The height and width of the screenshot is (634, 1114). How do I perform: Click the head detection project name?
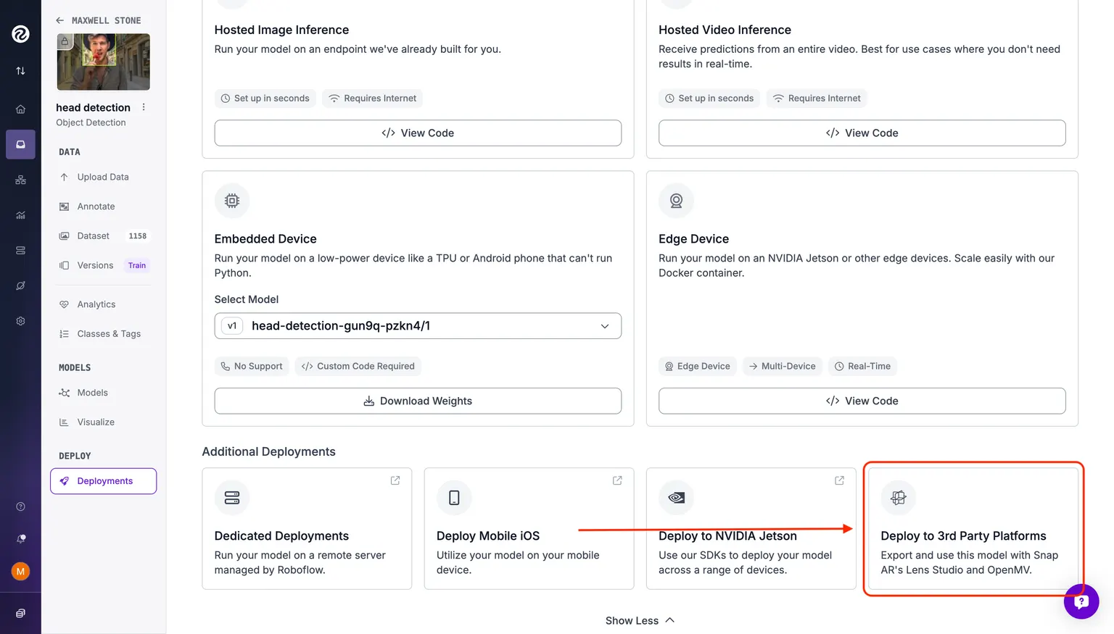click(x=93, y=107)
